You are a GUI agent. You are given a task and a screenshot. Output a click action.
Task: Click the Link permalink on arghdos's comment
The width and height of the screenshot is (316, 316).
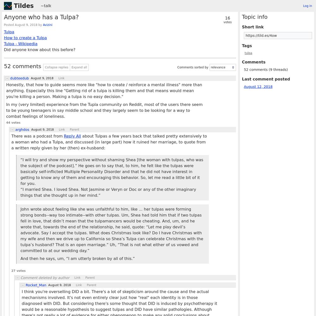62,130
